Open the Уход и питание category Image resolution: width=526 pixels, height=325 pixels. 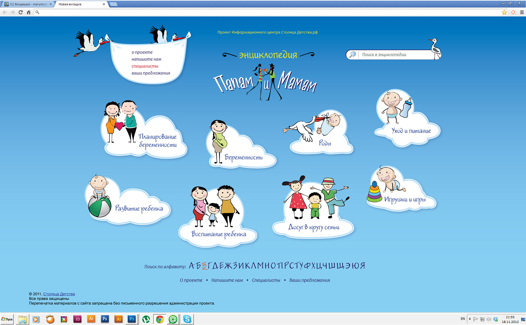(407, 118)
